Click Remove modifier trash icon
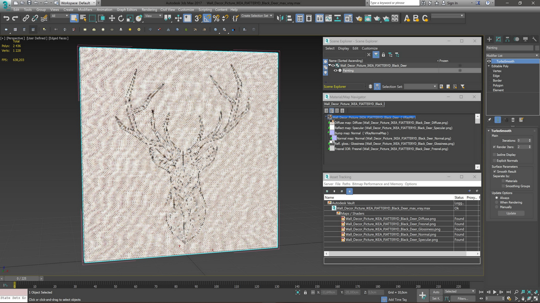This screenshot has width=540, height=303. (513, 120)
